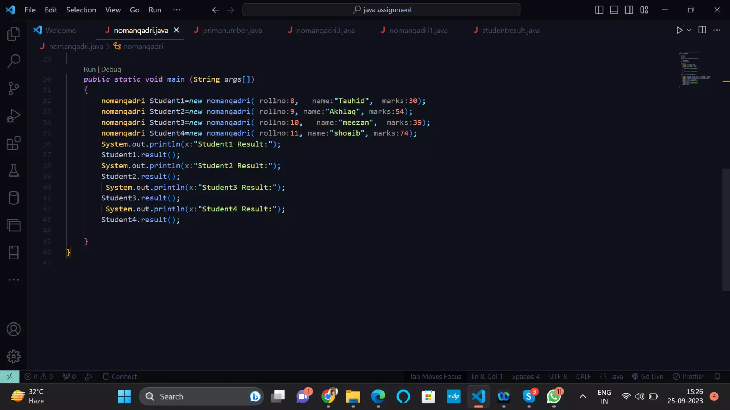This screenshot has height=410, width=730.
Task: Open the Testing flask icon view
Action: (x=14, y=171)
